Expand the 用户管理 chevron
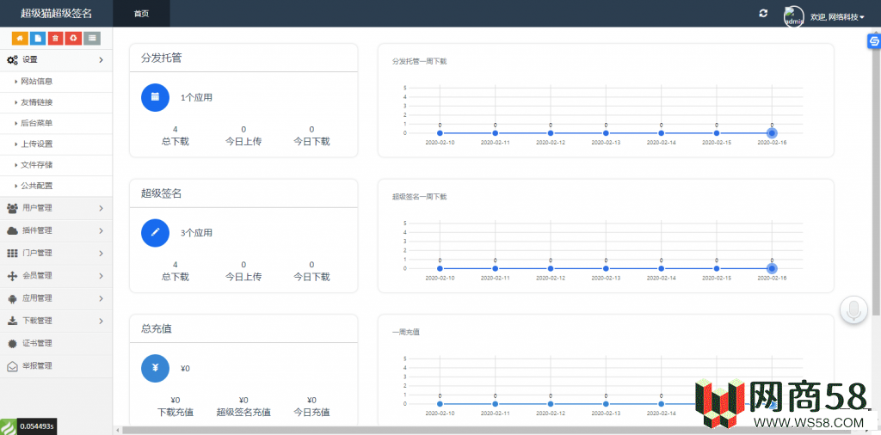 click(x=102, y=208)
